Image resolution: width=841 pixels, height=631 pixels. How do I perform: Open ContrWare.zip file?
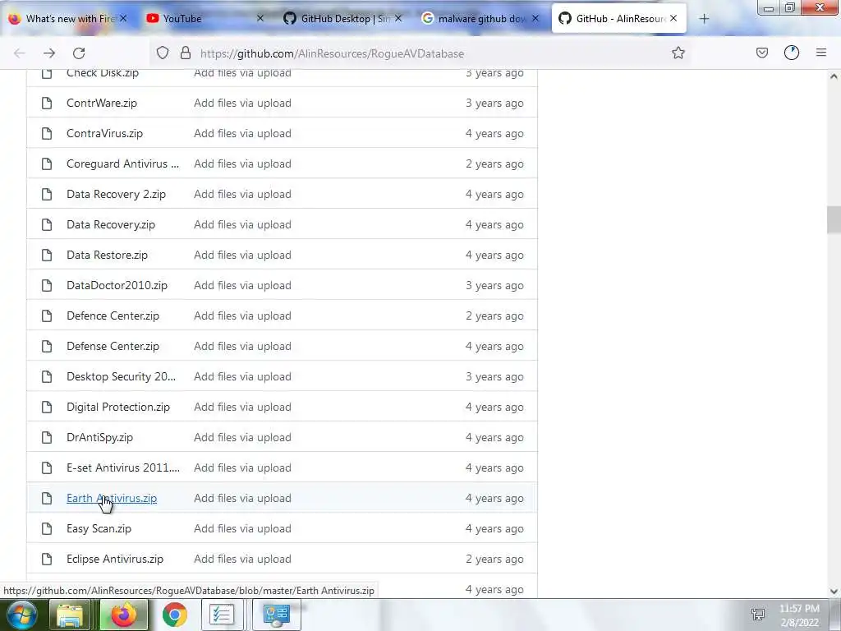coord(102,103)
